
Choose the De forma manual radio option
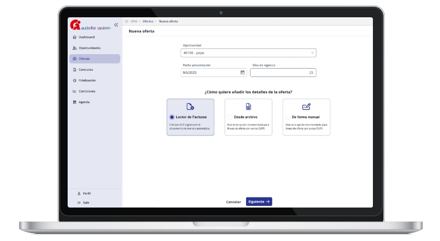coord(287,117)
